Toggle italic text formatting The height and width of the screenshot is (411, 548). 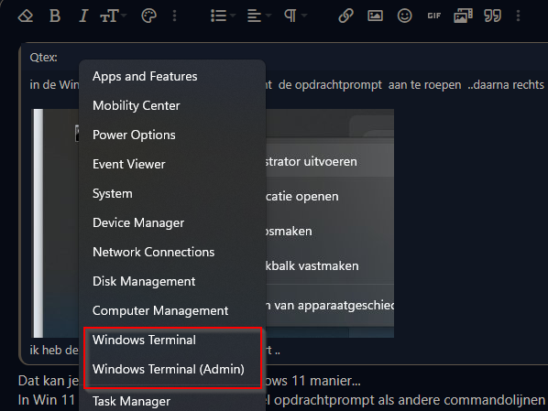[82, 16]
